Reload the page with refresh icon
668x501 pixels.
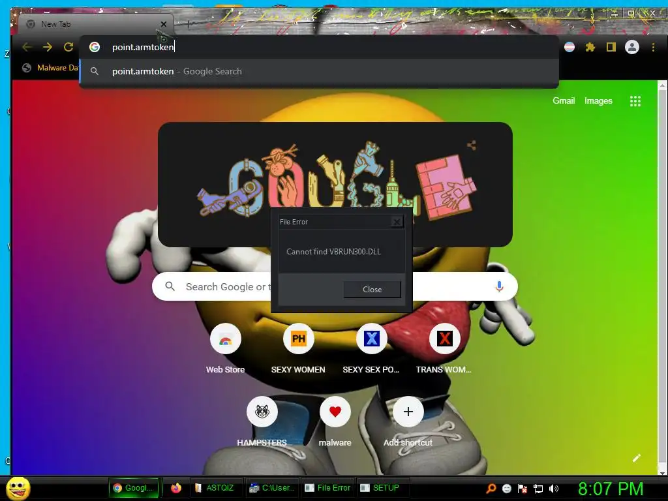[x=68, y=47]
